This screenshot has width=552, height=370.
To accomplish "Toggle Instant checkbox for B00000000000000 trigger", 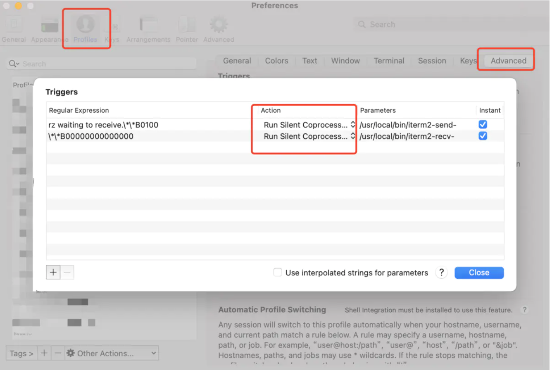I will coord(483,136).
